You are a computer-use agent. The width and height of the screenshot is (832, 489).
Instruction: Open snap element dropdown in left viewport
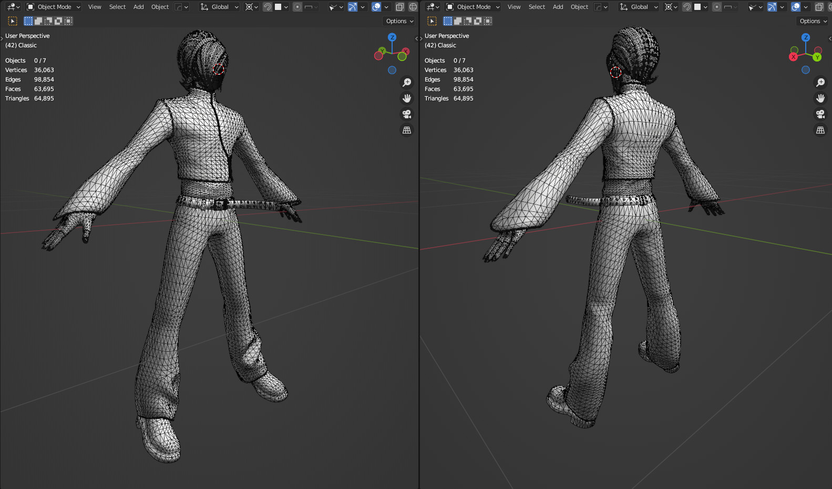click(281, 7)
